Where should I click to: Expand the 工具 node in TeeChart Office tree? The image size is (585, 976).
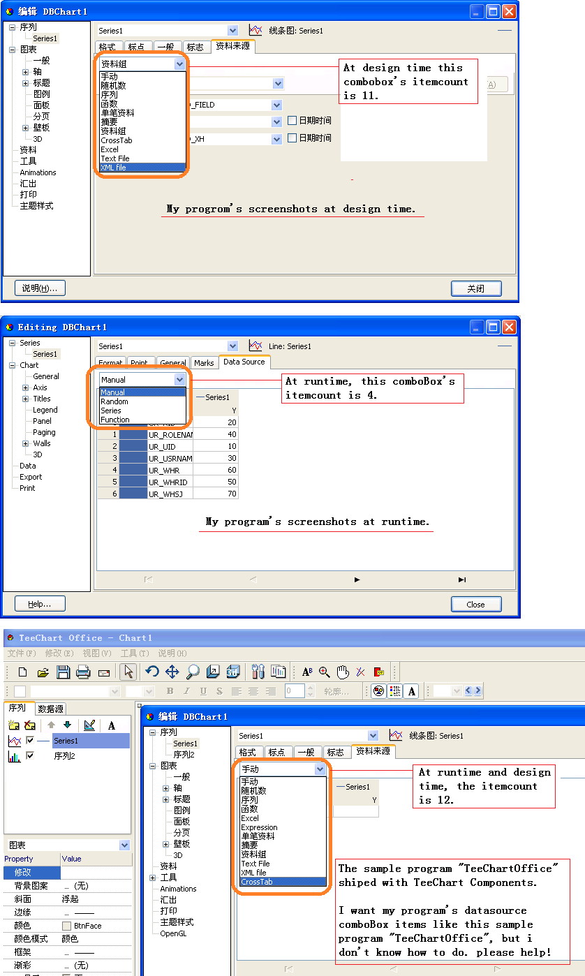[x=154, y=878]
